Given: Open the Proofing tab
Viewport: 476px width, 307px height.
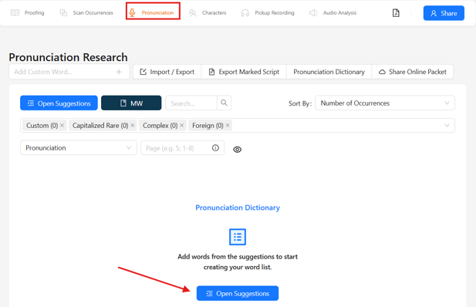Looking at the screenshot, I should (27, 13).
